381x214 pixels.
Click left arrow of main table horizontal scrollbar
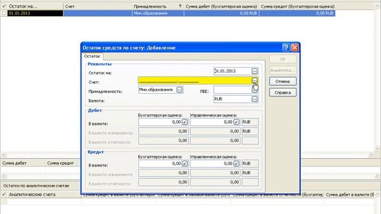click(4, 155)
